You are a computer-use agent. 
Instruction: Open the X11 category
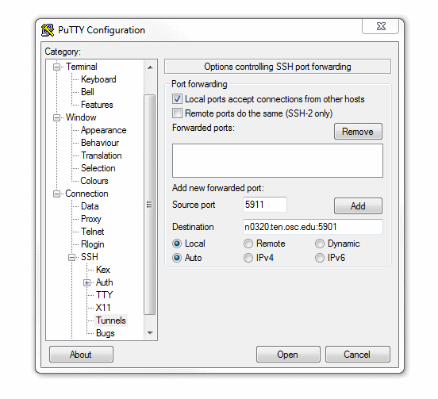coord(103,308)
